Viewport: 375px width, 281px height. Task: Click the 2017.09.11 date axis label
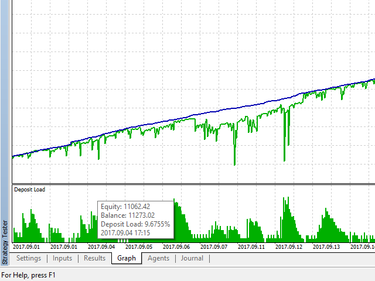point(251,247)
